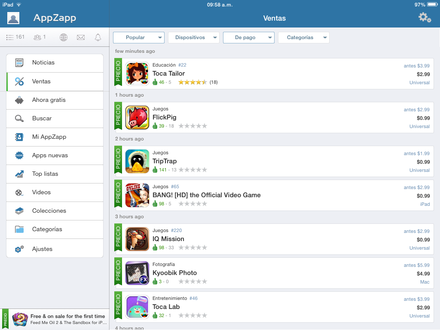This screenshot has height=330, width=440.
Task: Tap the thumbs-up icon on TripTrap
Action: tap(155, 170)
